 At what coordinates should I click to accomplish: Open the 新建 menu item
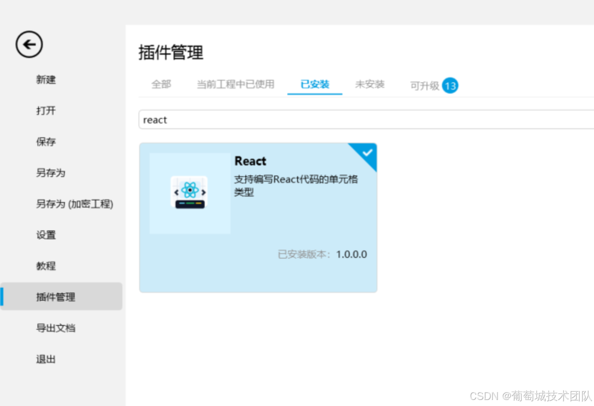[x=46, y=80]
